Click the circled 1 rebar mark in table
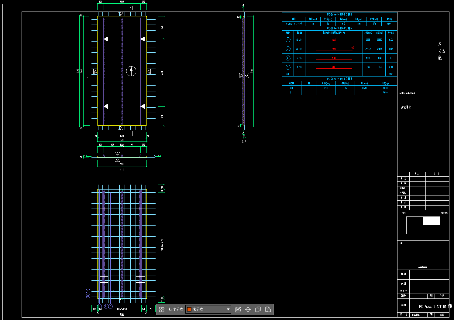 [x=288, y=40]
